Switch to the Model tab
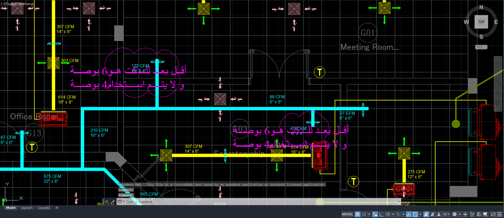Viewport: 504px width, 218px height. [11, 208]
